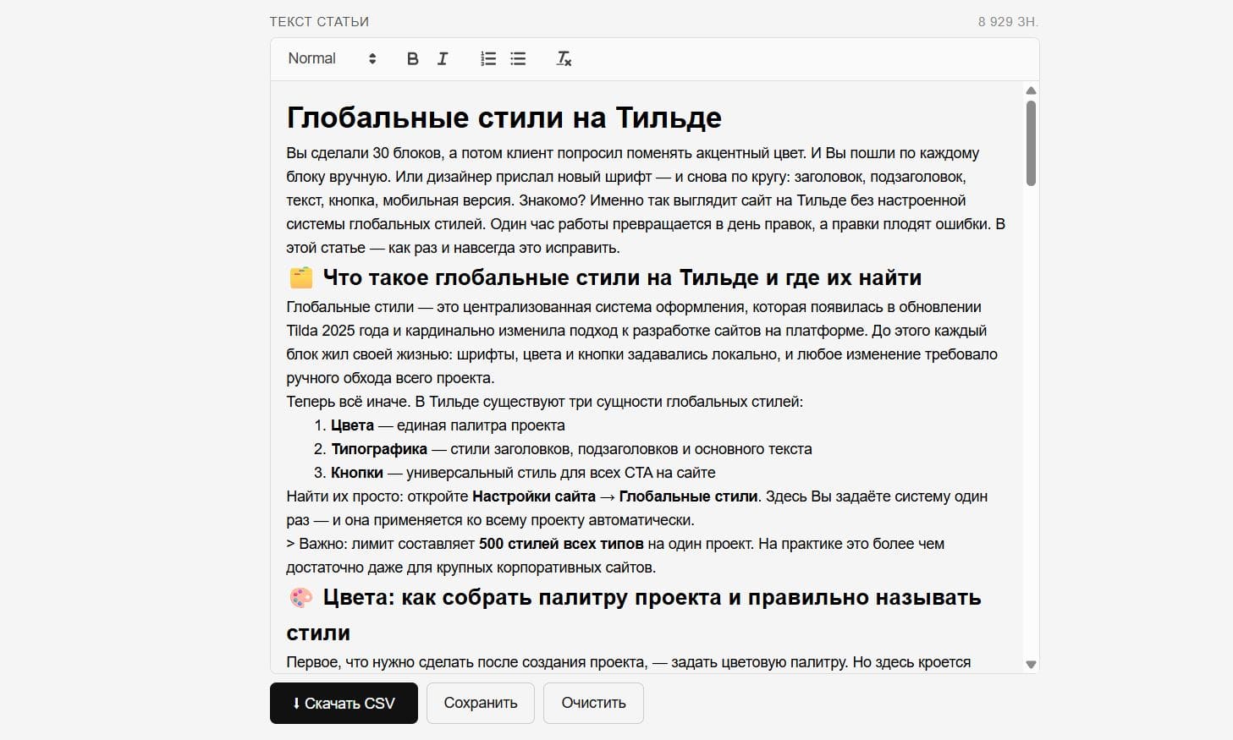Click the list item starting with Цвета
1233x740 pixels.
click(448, 425)
